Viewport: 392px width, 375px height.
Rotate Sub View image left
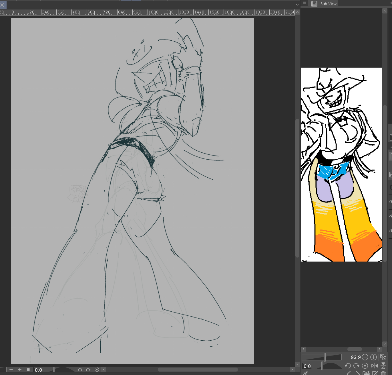348,366
